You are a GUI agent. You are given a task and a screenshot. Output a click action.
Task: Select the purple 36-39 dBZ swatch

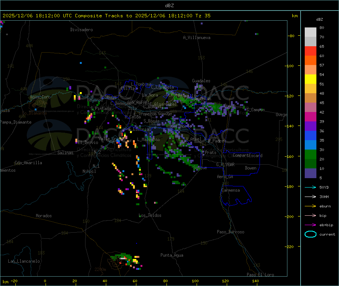(x=310, y=126)
